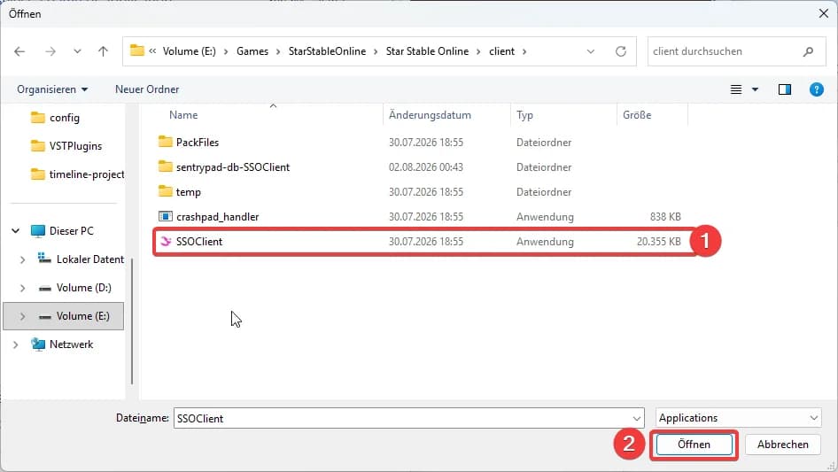Open recent locations chevron
Viewport: 838px width, 472px height.
(x=77, y=51)
